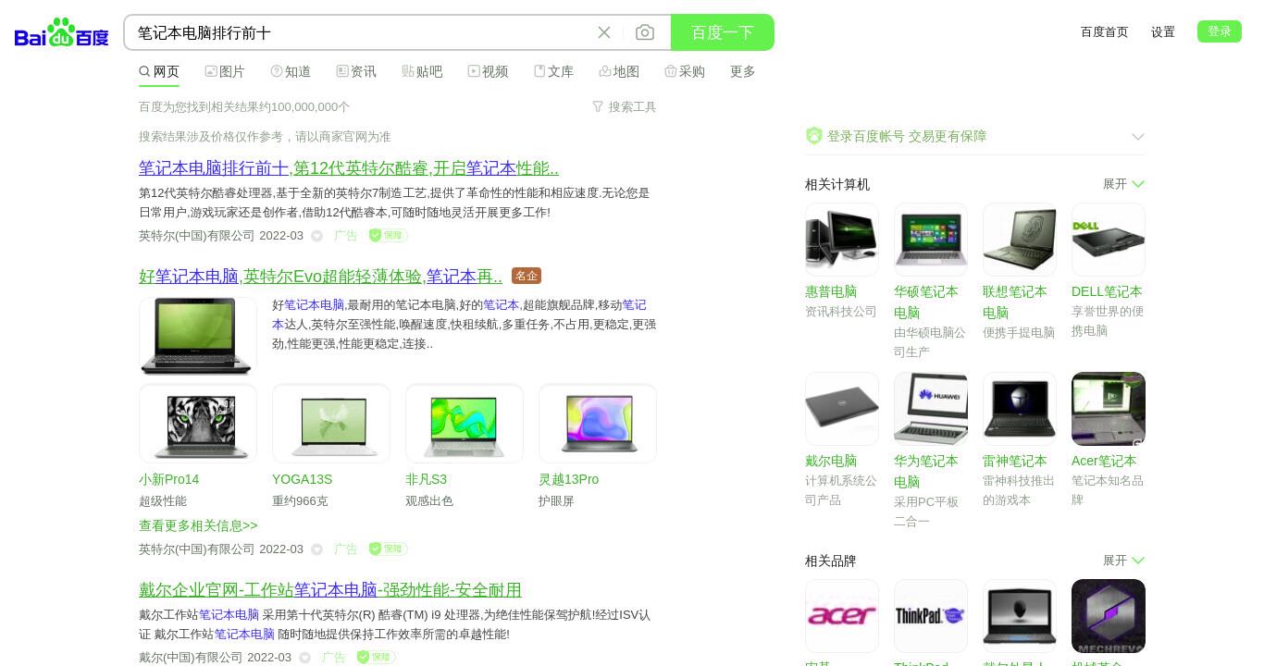
Task: Click the 非凡S3 text link
Action: (x=426, y=479)
